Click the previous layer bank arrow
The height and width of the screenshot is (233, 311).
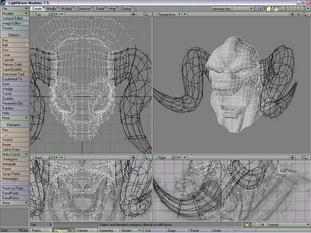257,9
